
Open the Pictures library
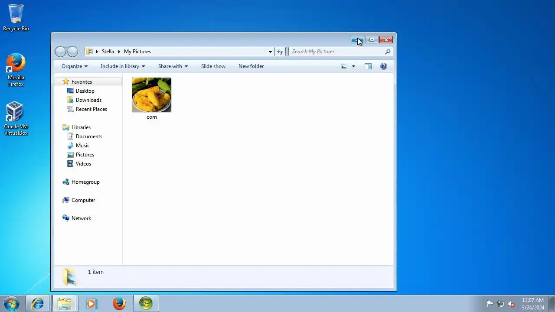[x=85, y=155]
